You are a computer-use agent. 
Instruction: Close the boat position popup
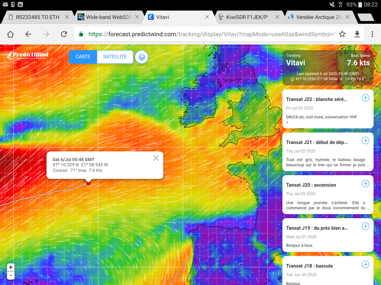[x=156, y=158]
